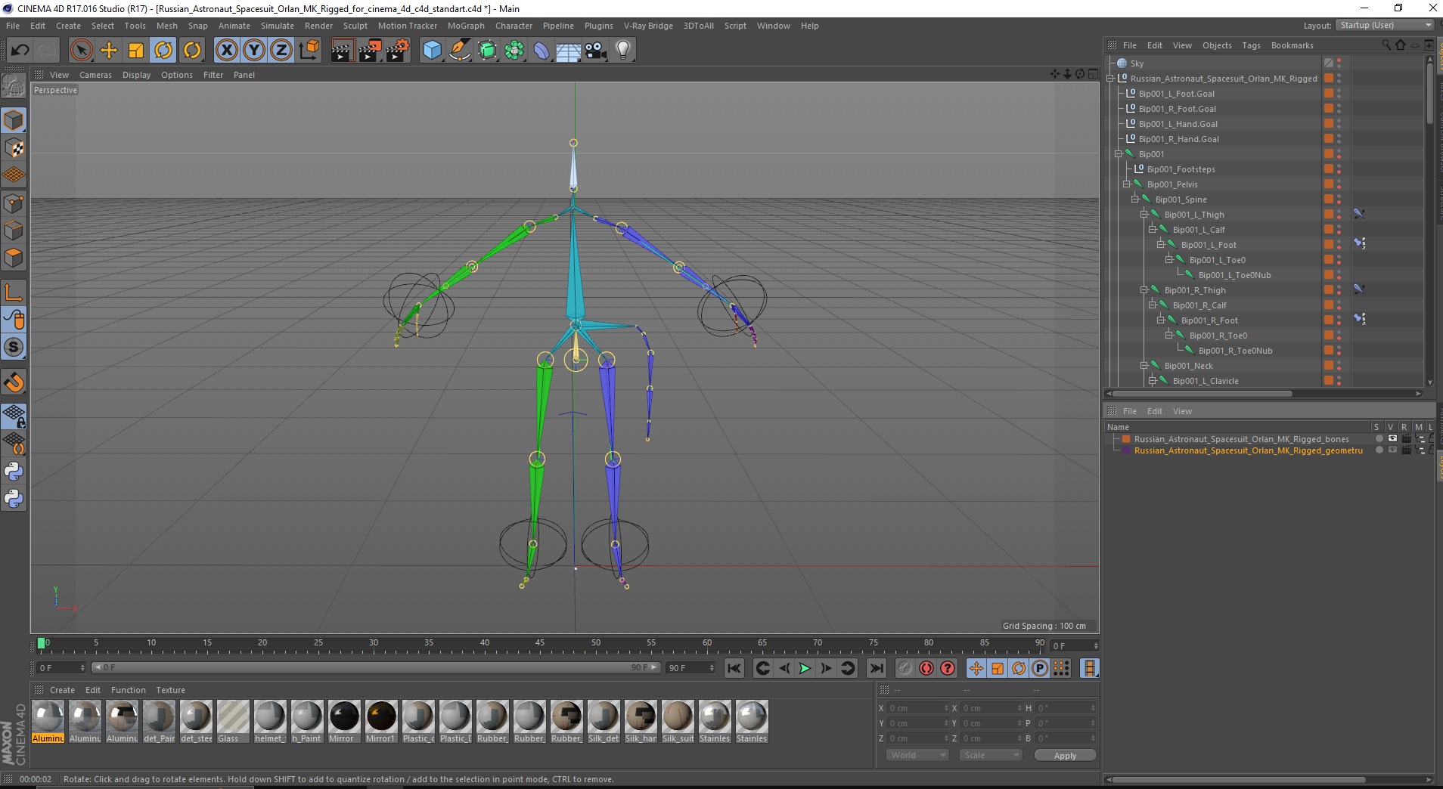Enable Texture mode in left toolbar
This screenshot has height=789, width=1443.
tap(14, 148)
